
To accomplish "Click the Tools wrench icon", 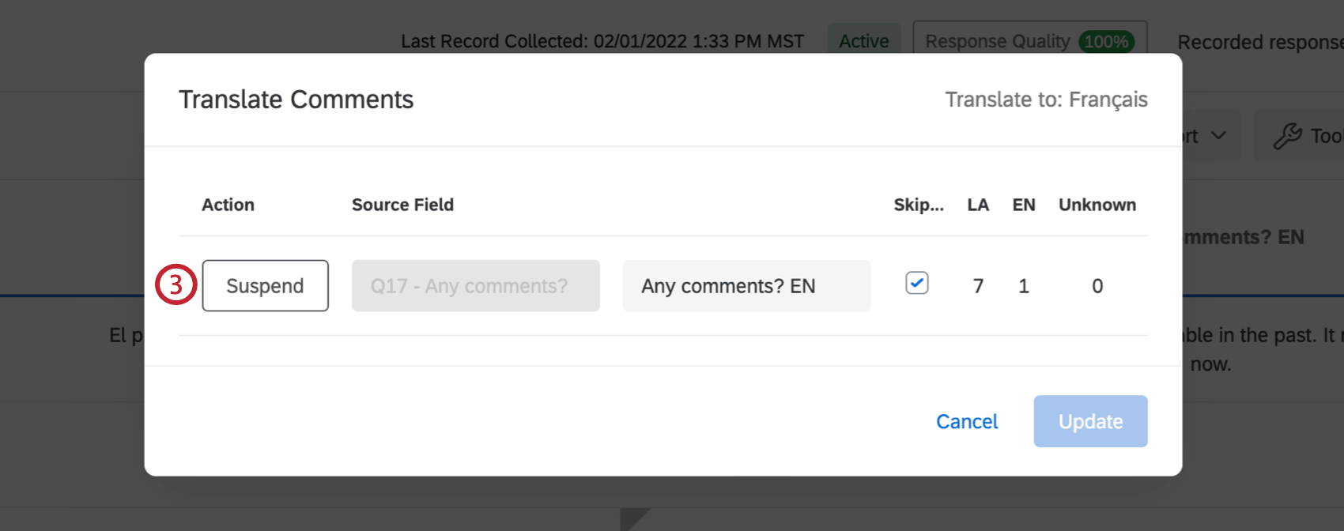I will click(x=1287, y=136).
